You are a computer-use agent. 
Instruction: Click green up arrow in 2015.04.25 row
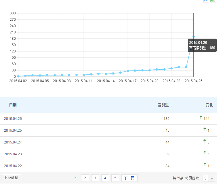205,129
